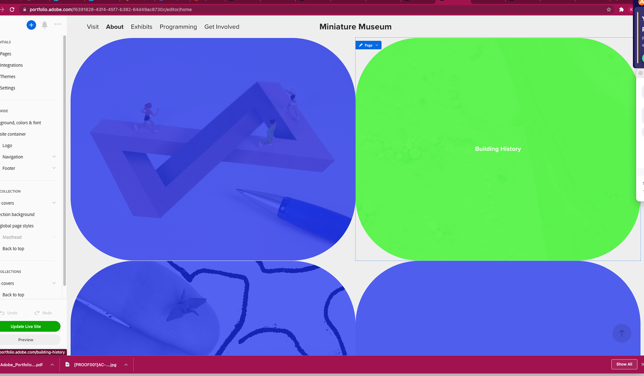Open the three-dots more options menu
The width and height of the screenshot is (644, 376).
pos(58,24)
